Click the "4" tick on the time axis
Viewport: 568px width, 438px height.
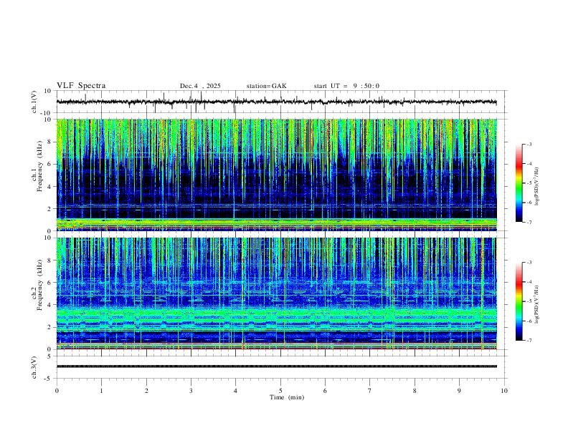pos(235,391)
